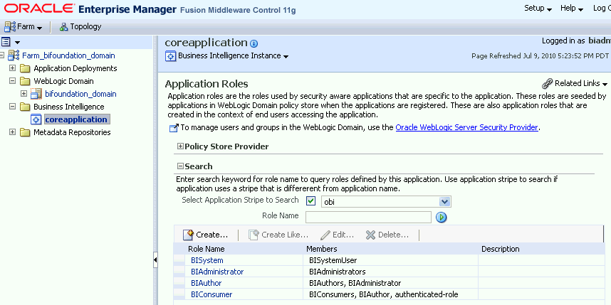Expand the Metadata Repositories node
Image resolution: width=611 pixels, height=305 pixels.
click(x=13, y=132)
